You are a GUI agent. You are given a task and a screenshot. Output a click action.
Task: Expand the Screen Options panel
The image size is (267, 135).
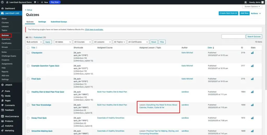[252, 7]
